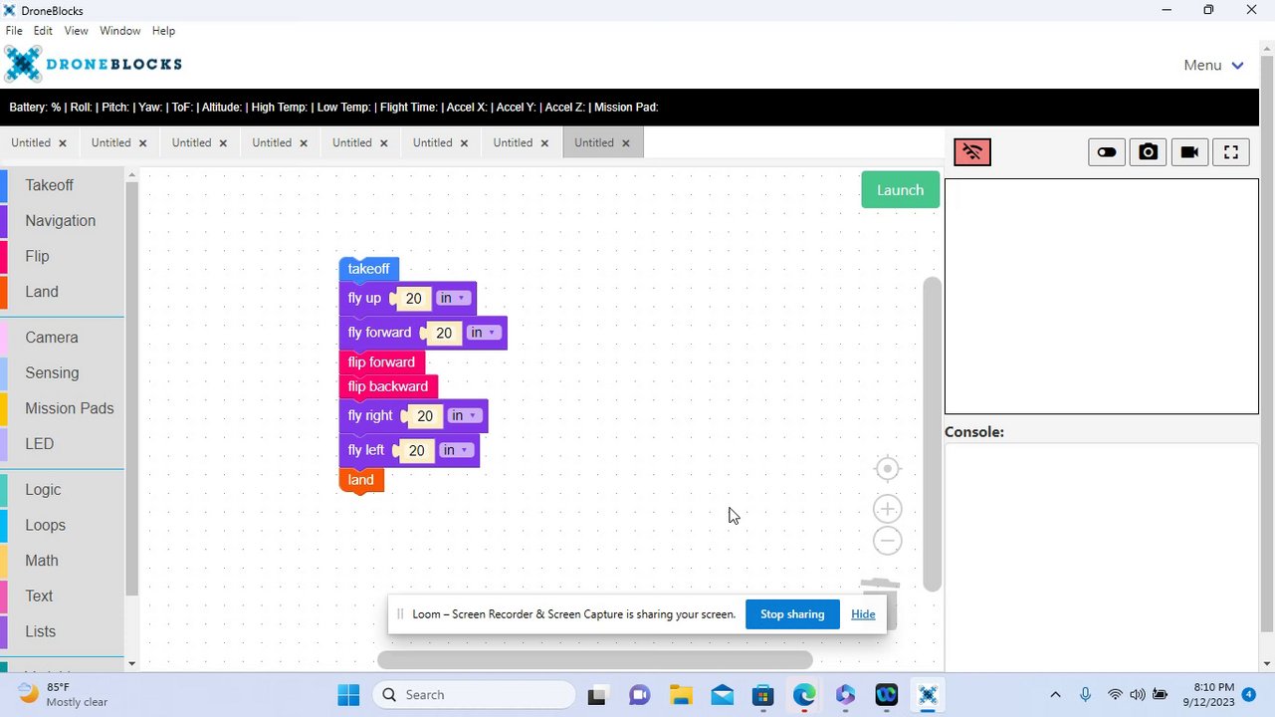Open the Window menu
1275x717 pixels.
tap(119, 31)
